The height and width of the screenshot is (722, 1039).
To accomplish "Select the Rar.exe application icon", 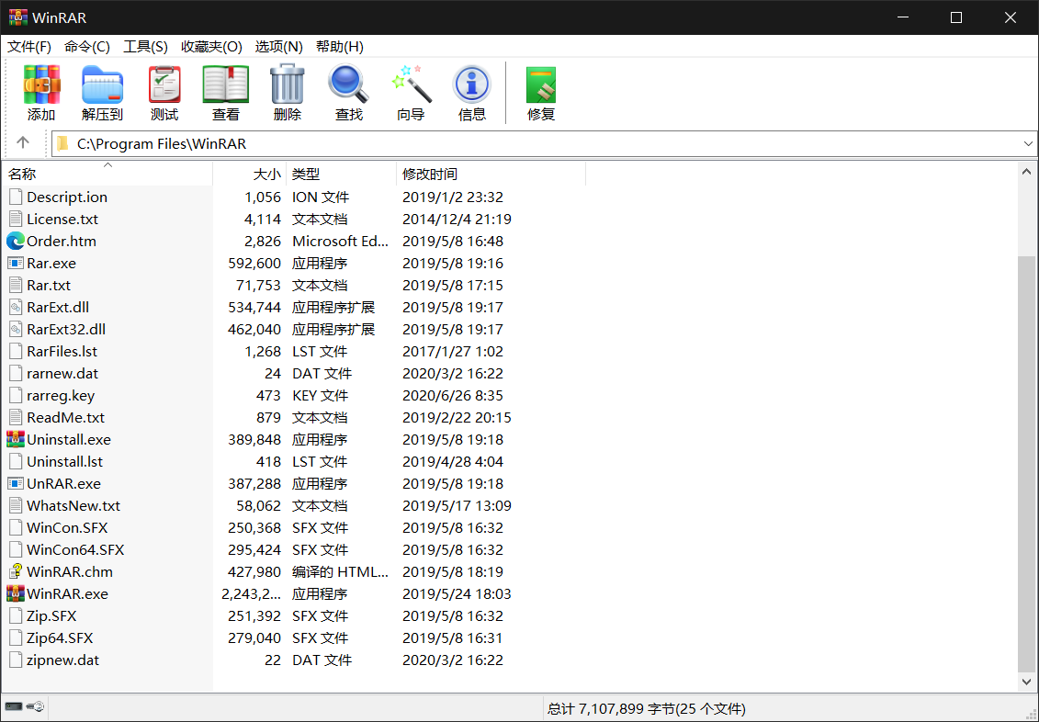I will click(16, 263).
